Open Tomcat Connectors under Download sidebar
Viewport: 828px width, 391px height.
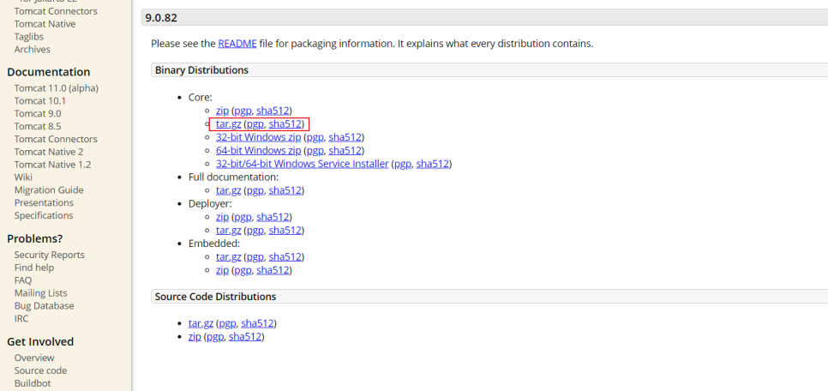[56, 11]
